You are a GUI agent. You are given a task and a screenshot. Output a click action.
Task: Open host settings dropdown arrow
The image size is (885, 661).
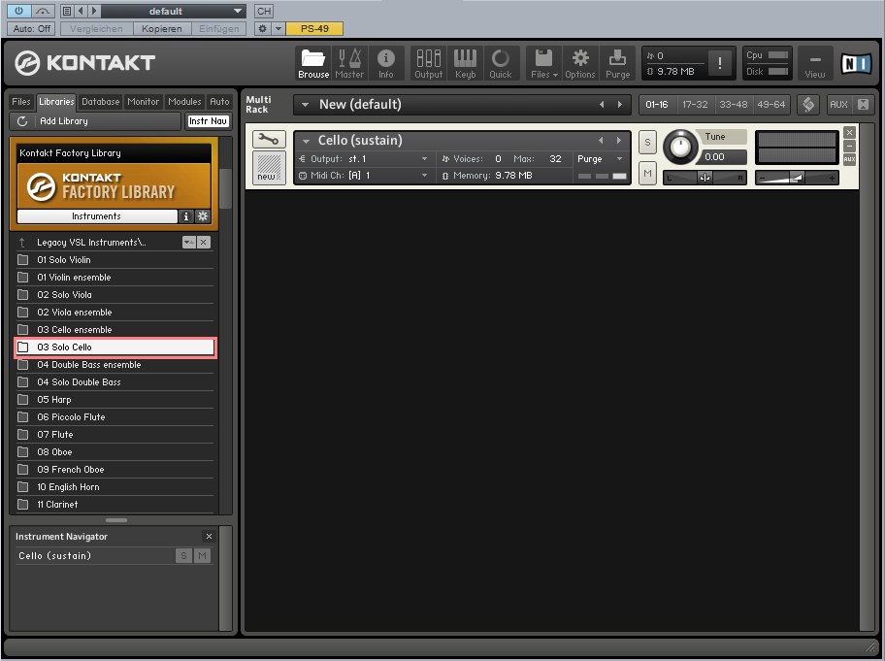279,28
